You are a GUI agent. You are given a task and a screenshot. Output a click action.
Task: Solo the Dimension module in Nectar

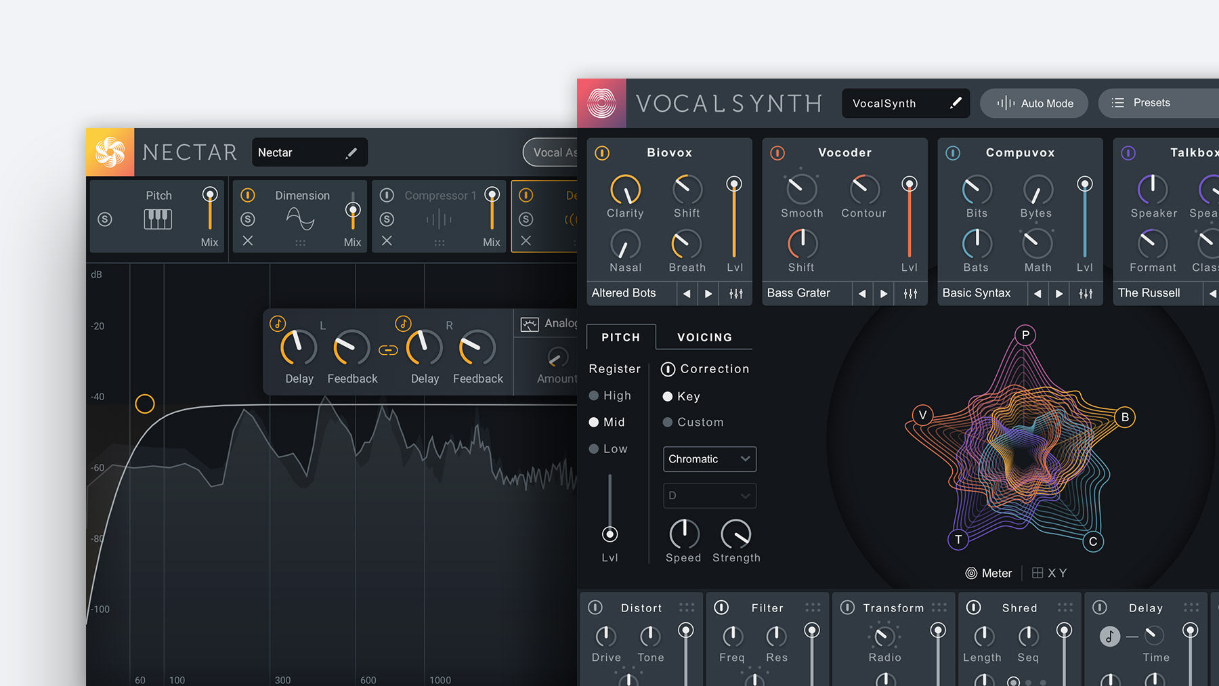click(x=248, y=219)
